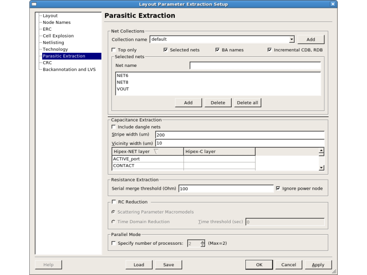This screenshot has height=275, width=367.
Task: Enable the RC Reduction checkbox
Action: 114,202
